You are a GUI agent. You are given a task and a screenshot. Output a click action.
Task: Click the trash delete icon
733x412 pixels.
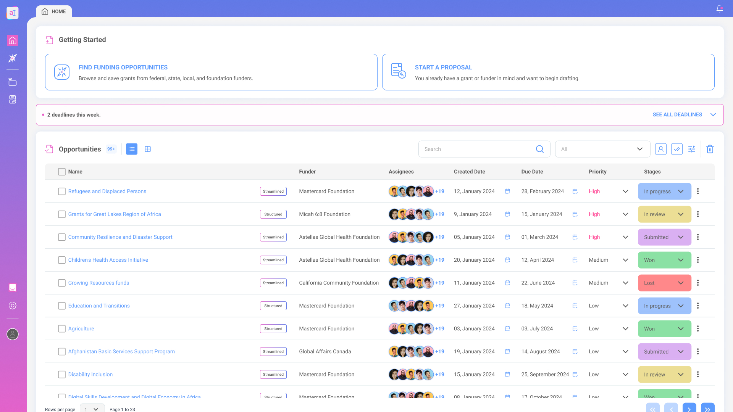pos(710,149)
